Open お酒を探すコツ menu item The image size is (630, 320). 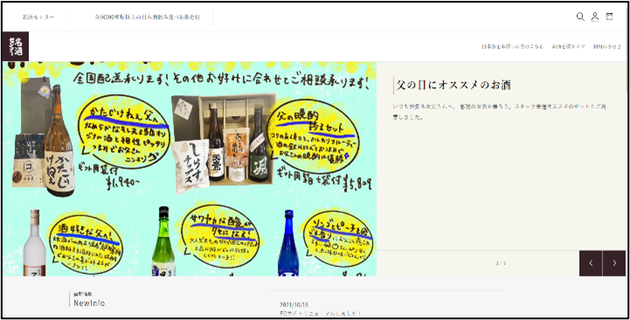[568, 47]
